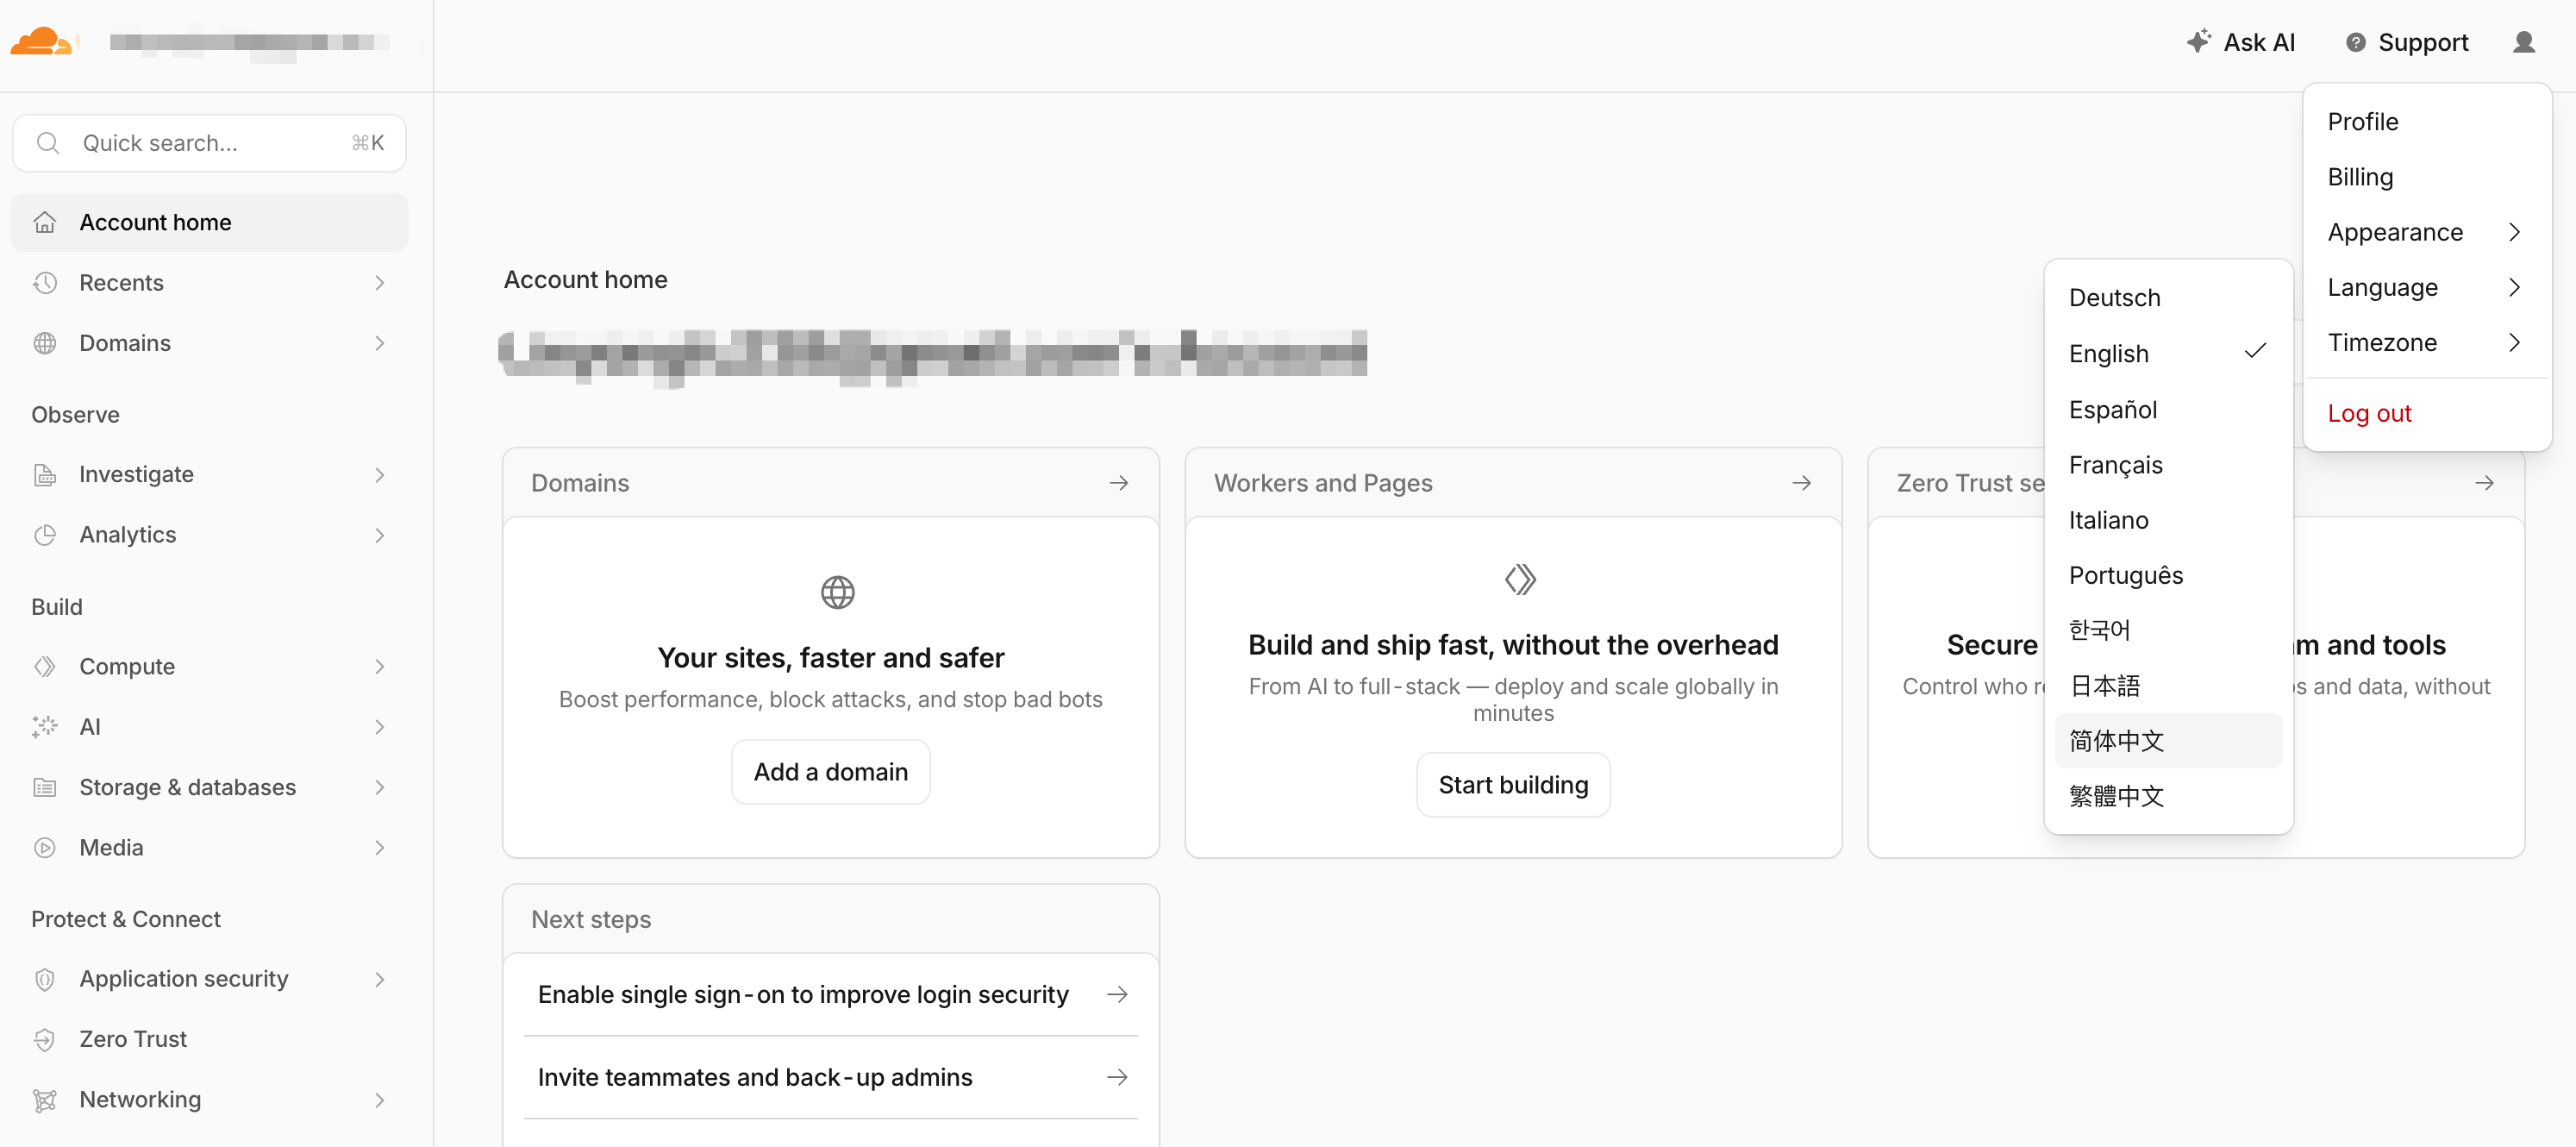This screenshot has height=1147, width=2576.
Task: Open the Workers and Pages arrow icon
Action: [x=1801, y=483]
